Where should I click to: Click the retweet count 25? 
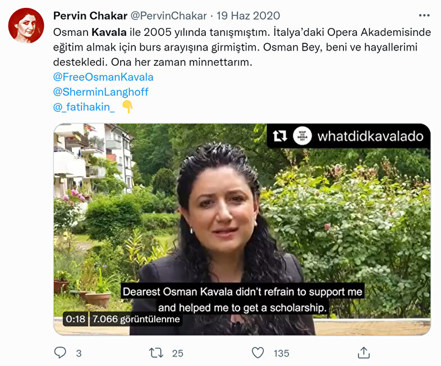tap(177, 353)
